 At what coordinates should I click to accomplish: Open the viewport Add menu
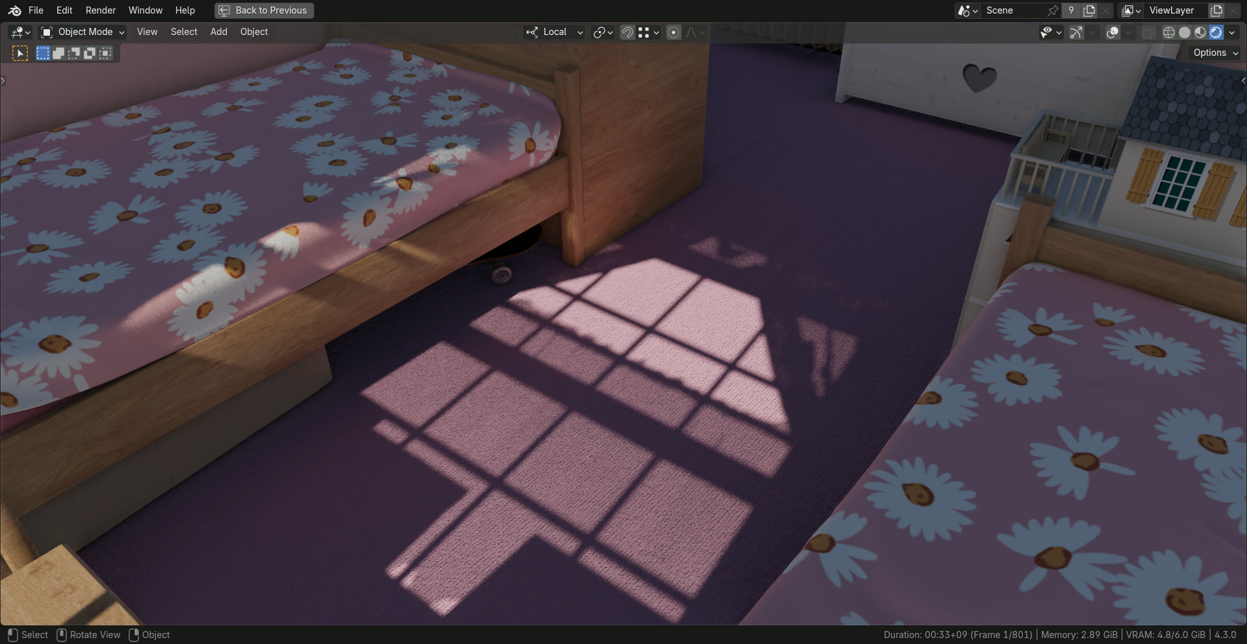click(219, 32)
